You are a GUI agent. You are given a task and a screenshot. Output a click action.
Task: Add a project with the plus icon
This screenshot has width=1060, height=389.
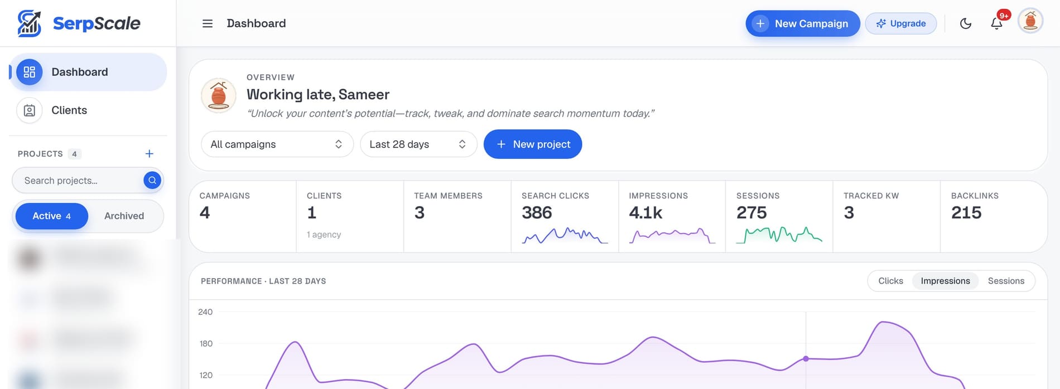[150, 154]
